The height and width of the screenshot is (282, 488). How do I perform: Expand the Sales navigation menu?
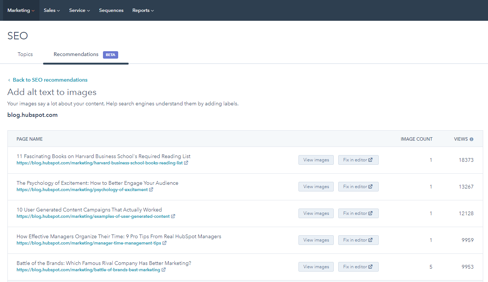[x=52, y=10]
